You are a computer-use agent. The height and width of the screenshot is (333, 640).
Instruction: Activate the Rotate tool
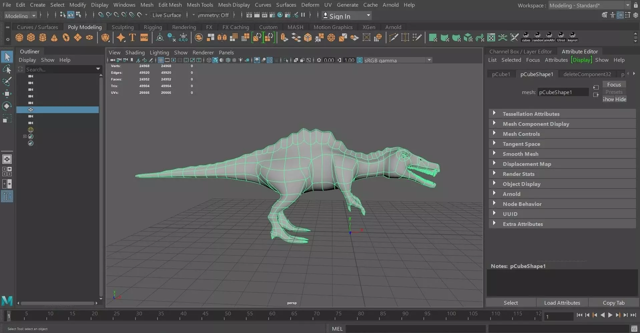pyautogui.click(x=7, y=106)
